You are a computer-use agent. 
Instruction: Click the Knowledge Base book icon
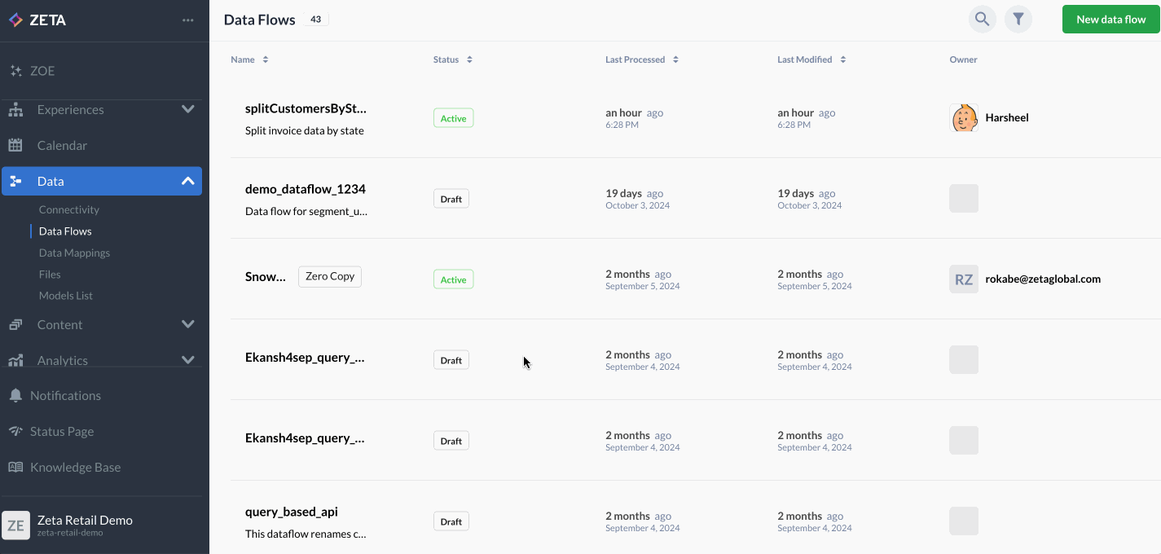pyautogui.click(x=15, y=467)
